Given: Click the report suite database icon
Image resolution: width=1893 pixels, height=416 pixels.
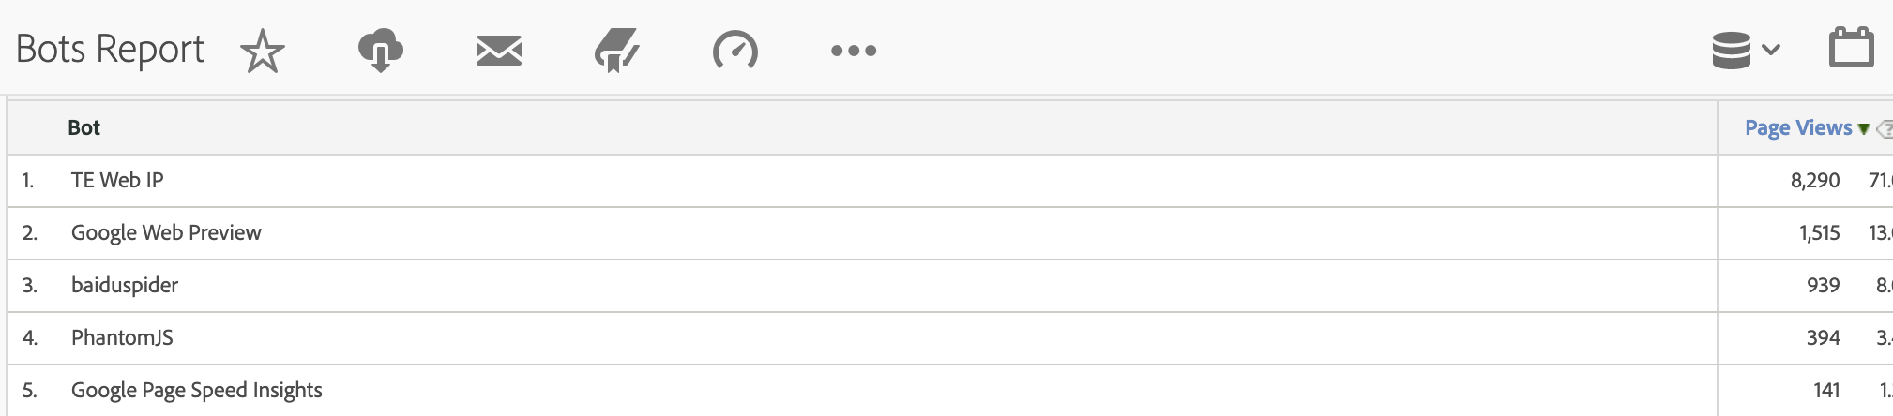Looking at the screenshot, I should 1731,50.
